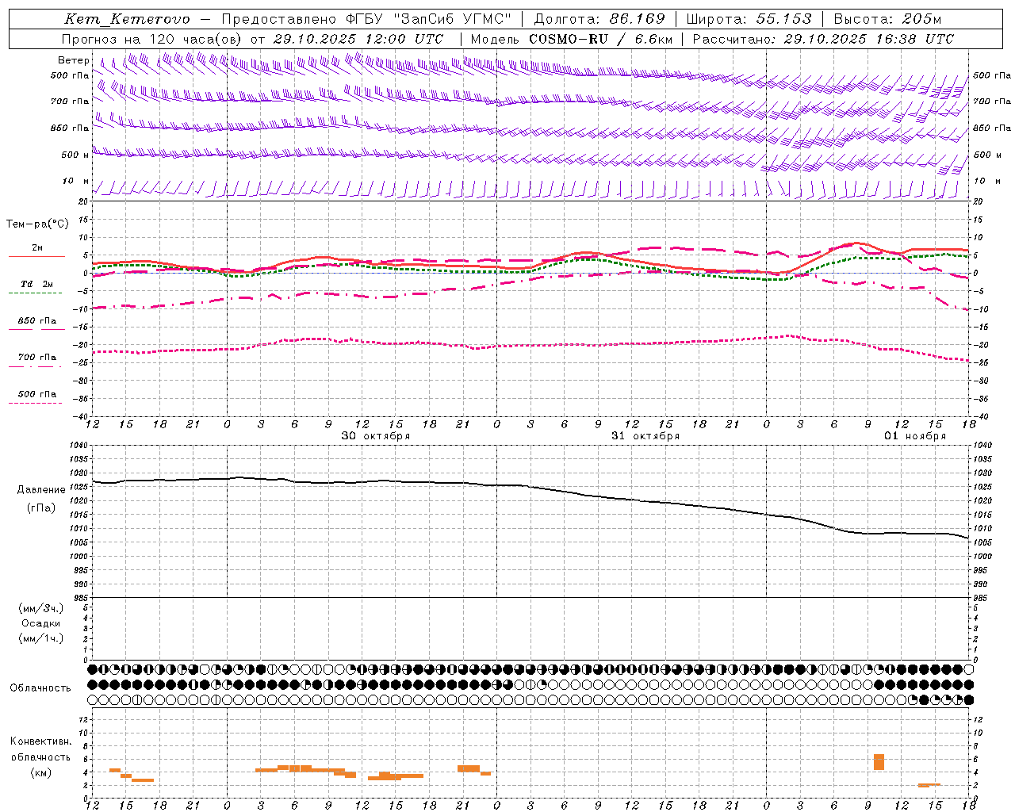Click the Ветер panel label
The width and height of the screenshot is (1015, 812).
click(73, 60)
